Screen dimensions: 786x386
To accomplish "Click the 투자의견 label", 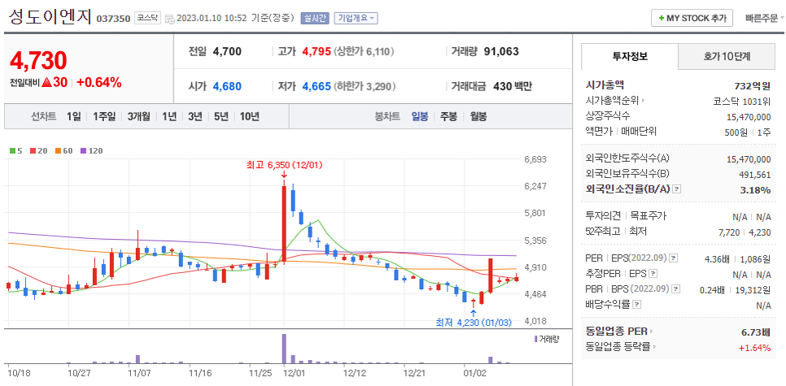I will coord(605,216).
